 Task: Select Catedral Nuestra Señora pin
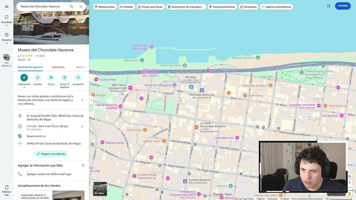coord(301,72)
